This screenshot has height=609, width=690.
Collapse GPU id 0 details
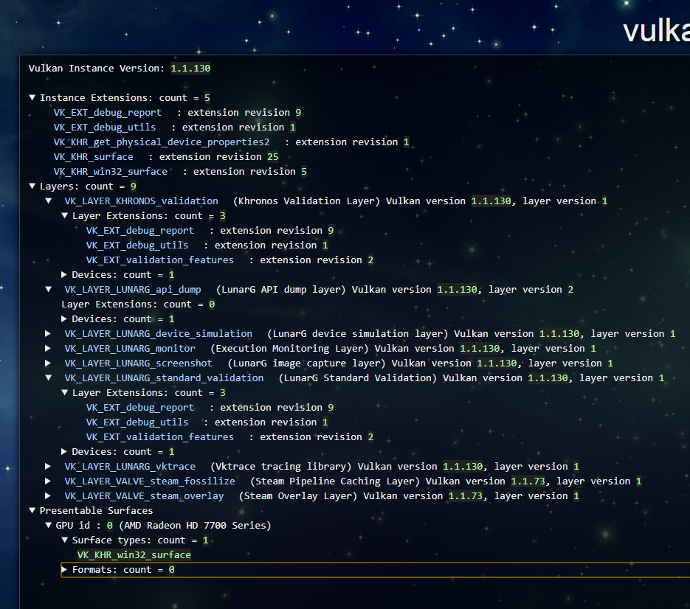tap(48, 525)
